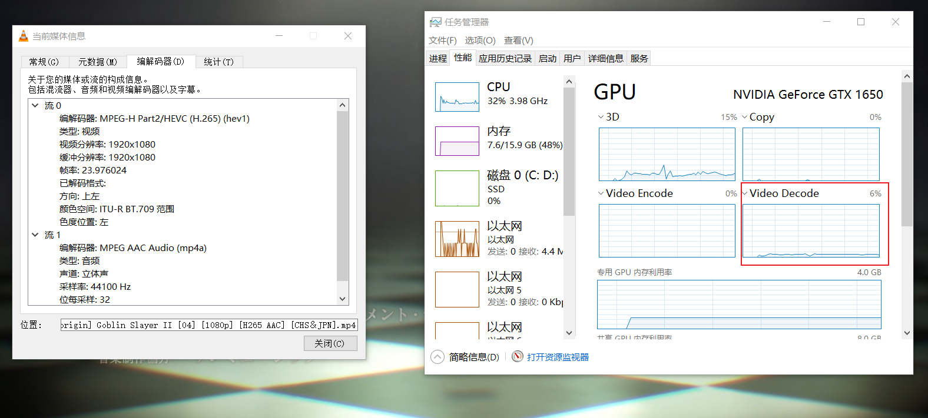Select the MPEG AAC Audio (mp4a) row

pyautogui.click(x=133, y=248)
